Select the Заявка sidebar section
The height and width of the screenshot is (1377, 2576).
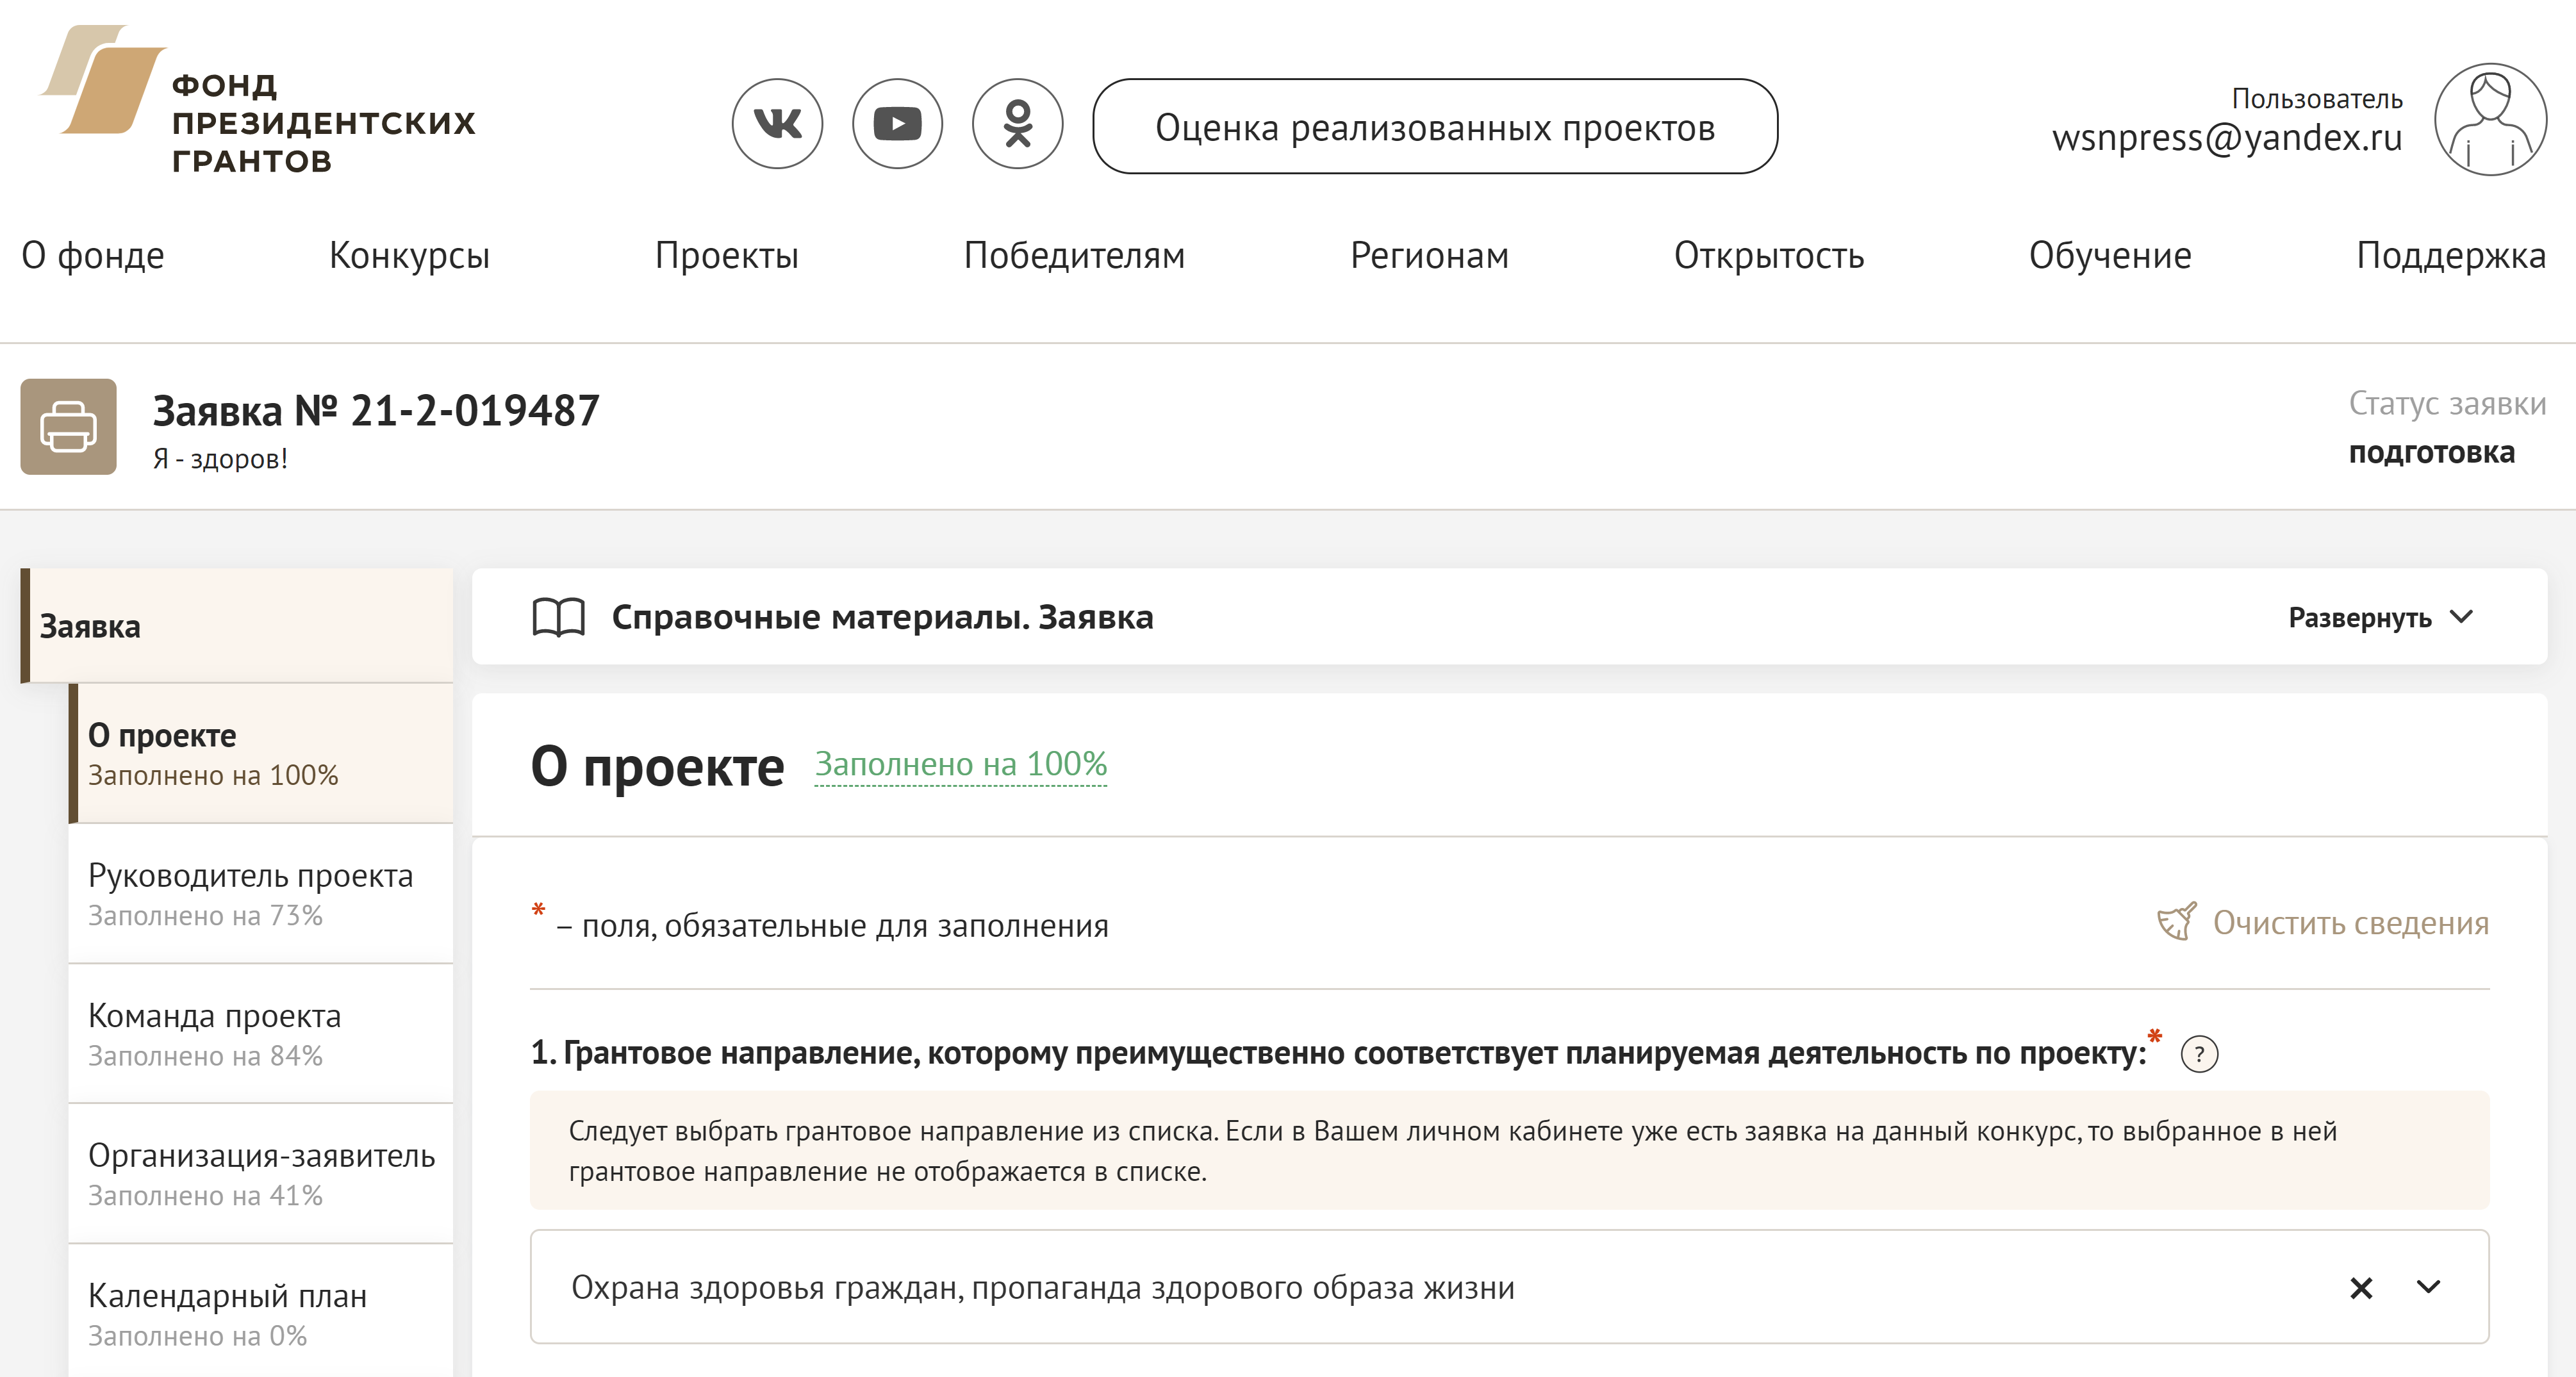pos(237,626)
